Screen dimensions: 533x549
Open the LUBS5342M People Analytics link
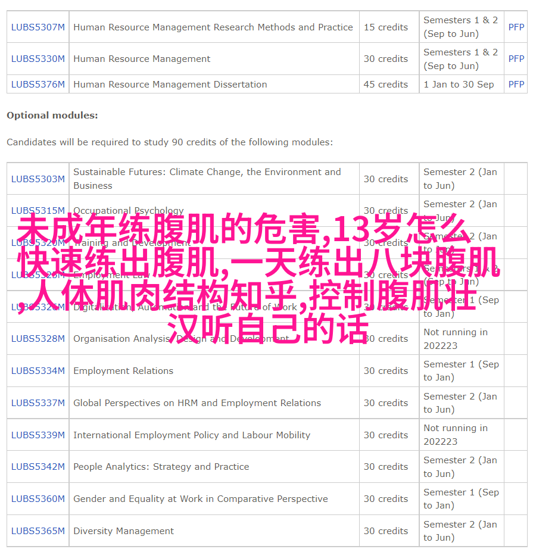[38, 467]
